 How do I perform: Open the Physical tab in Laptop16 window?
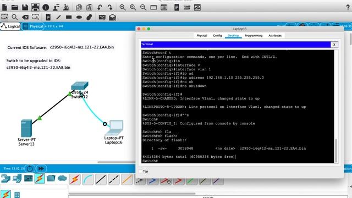point(202,35)
